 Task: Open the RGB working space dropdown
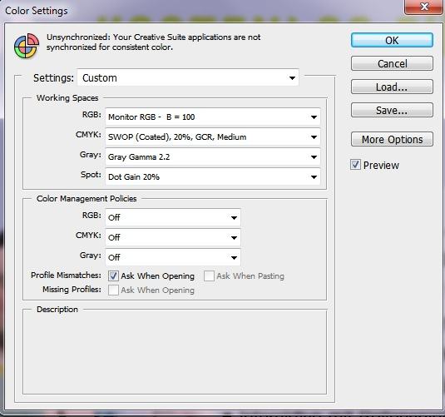coord(213,117)
